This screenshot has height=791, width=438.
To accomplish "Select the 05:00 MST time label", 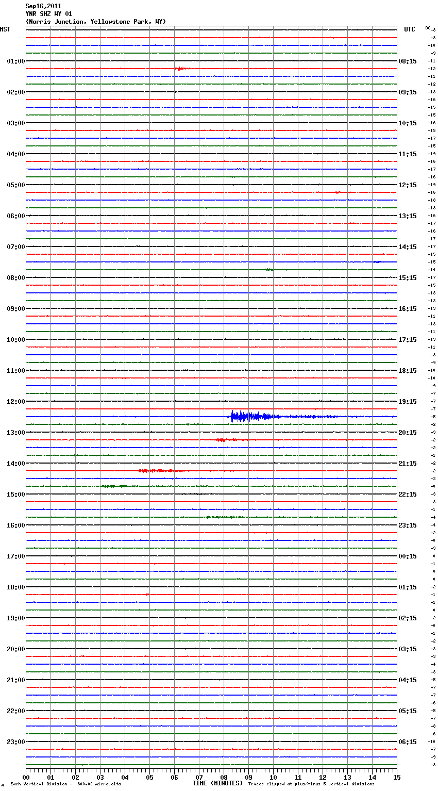I will tap(16, 185).
